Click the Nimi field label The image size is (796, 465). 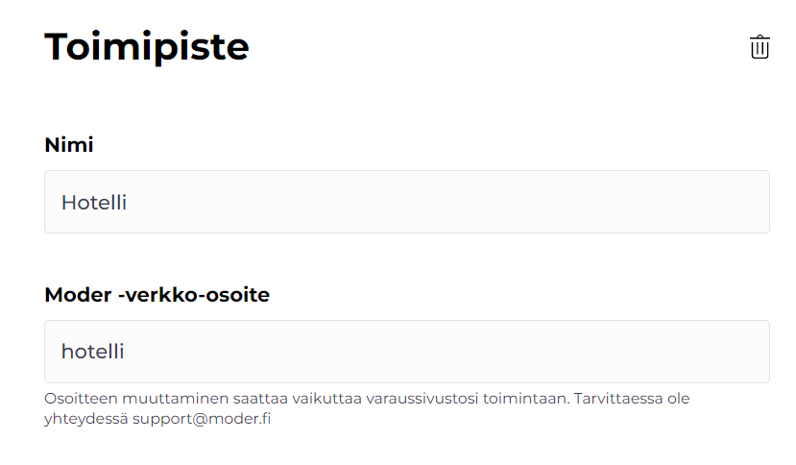69,145
